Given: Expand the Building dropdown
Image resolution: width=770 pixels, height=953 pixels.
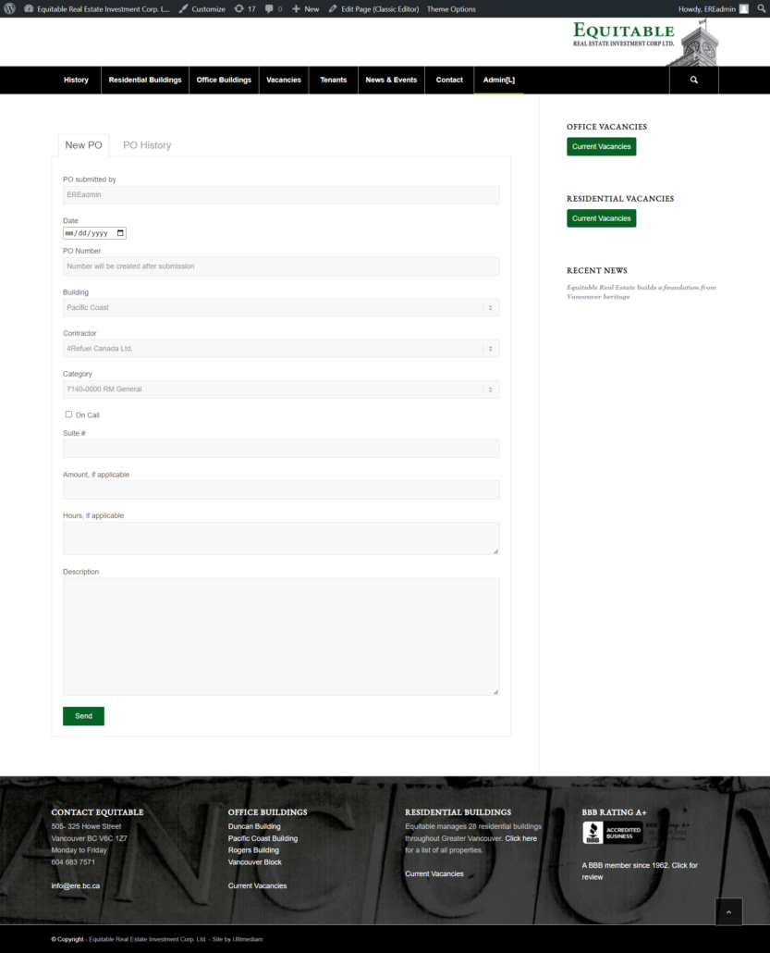Looking at the screenshot, I should [x=281, y=307].
